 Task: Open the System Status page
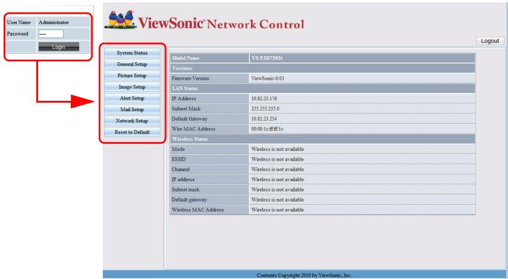pyautogui.click(x=132, y=53)
